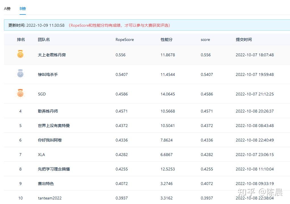Click rank number 7
290x204 pixels.
tap(20, 155)
